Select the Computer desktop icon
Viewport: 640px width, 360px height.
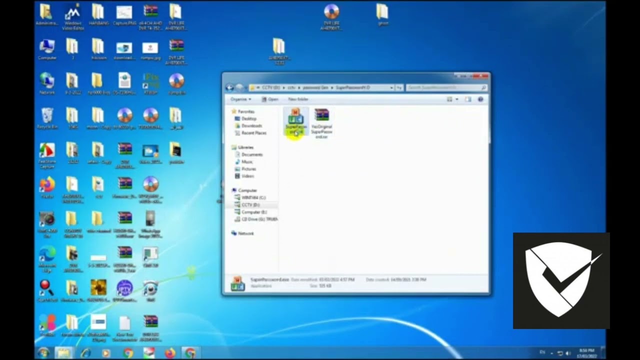[47, 49]
